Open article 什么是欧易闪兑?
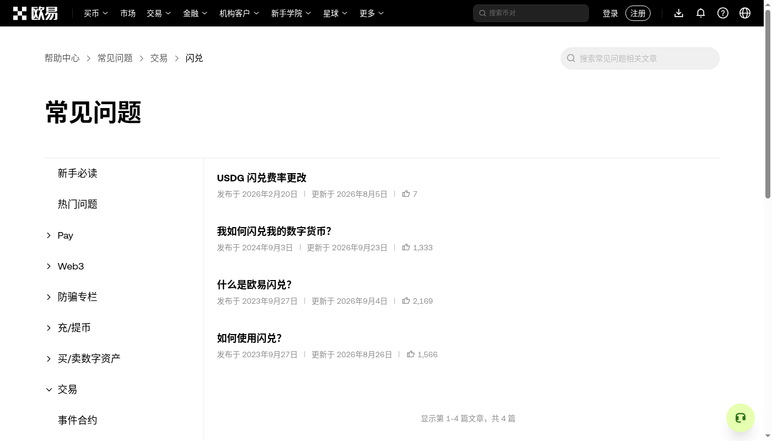772x441 pixels. 254,285
